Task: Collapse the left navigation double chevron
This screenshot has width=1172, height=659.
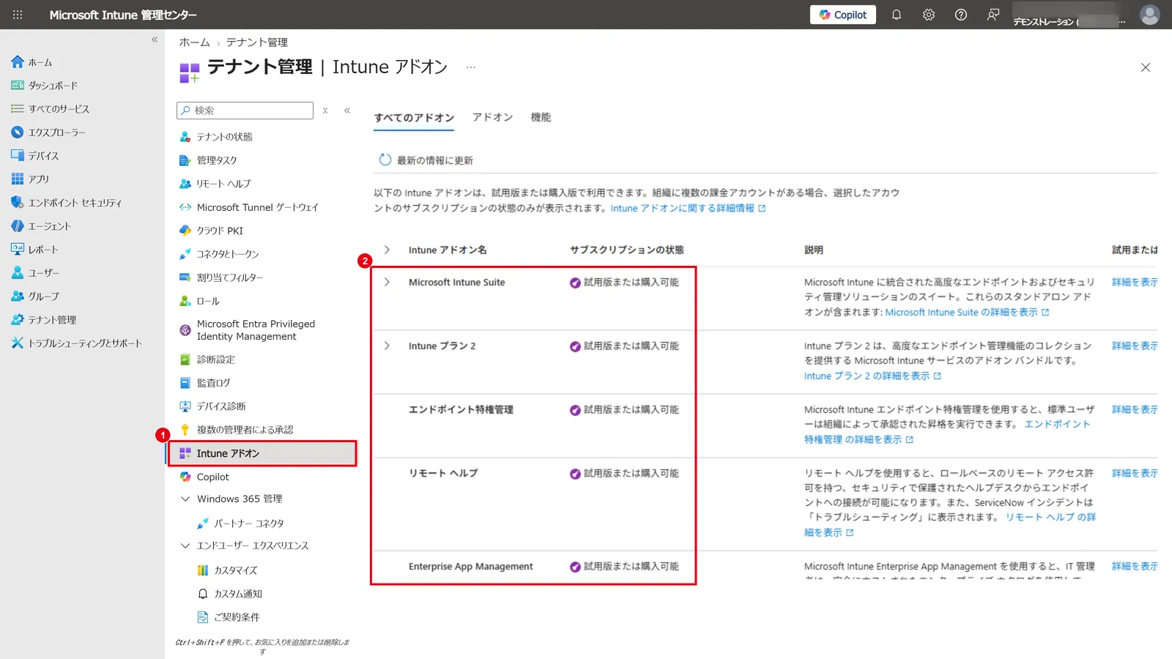Action: 155,40
